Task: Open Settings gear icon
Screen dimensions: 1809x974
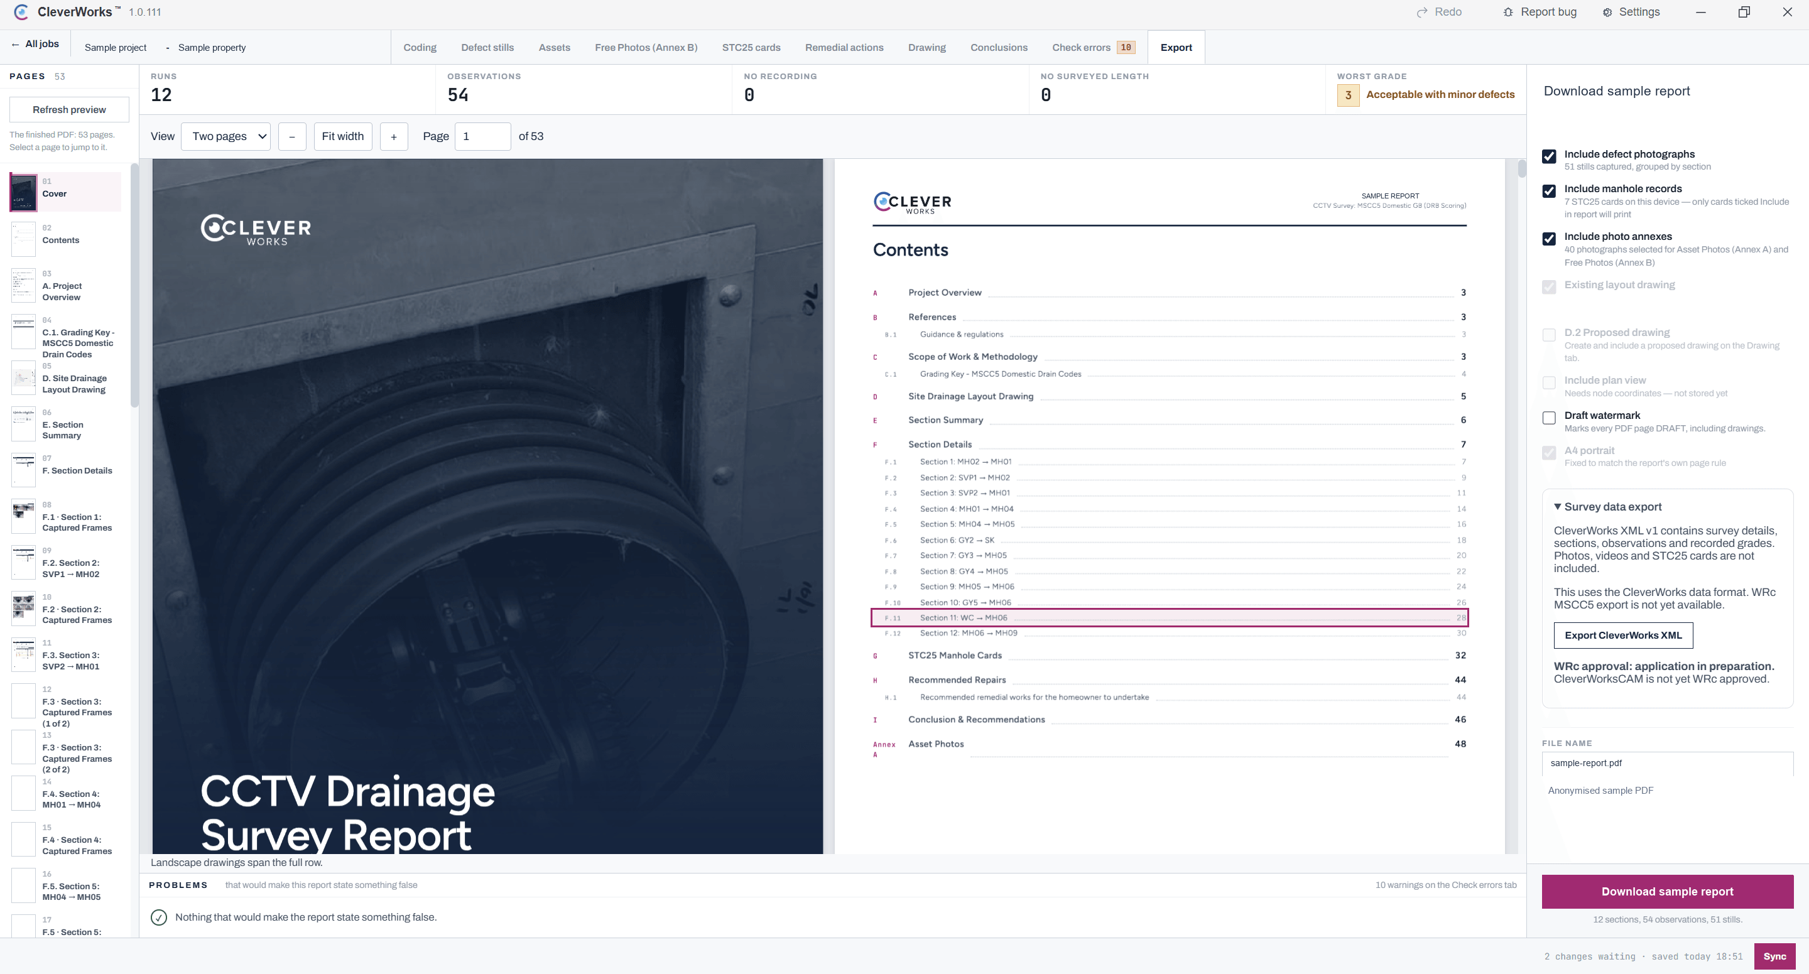Action: coord(1607,12)
